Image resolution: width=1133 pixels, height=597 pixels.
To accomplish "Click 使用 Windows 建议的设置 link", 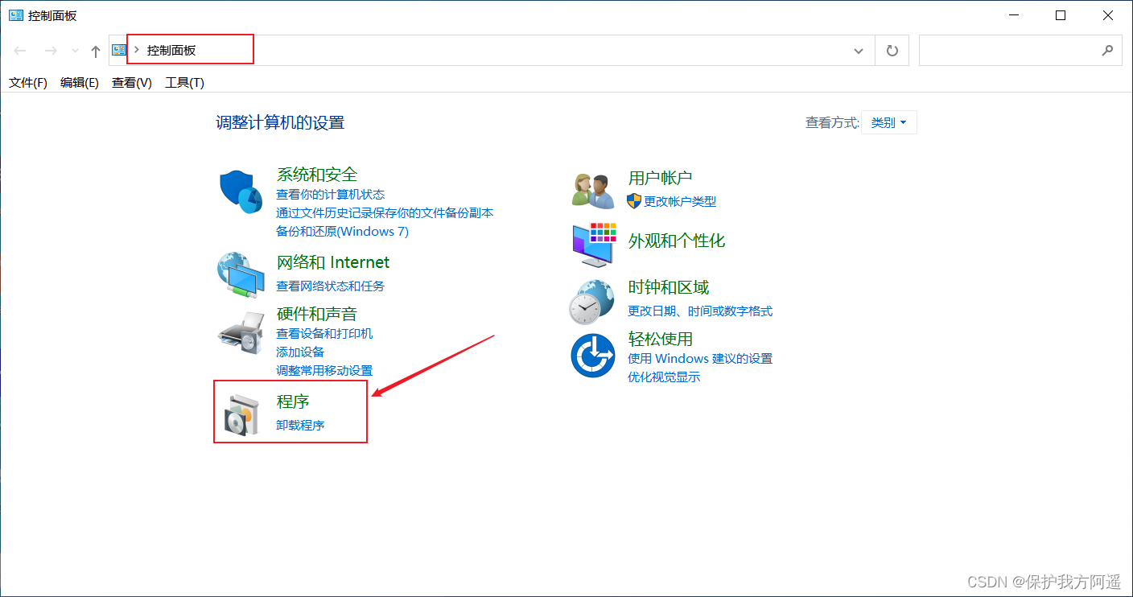I will click(x=700, y=358).
